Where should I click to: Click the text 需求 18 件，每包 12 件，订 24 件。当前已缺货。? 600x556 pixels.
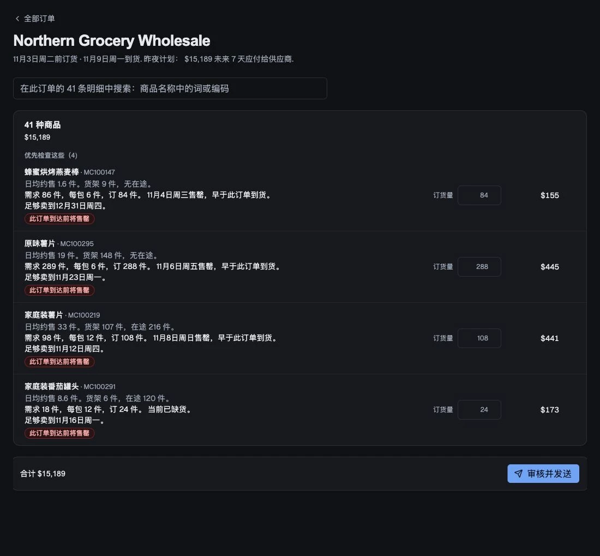coord(109,409)
